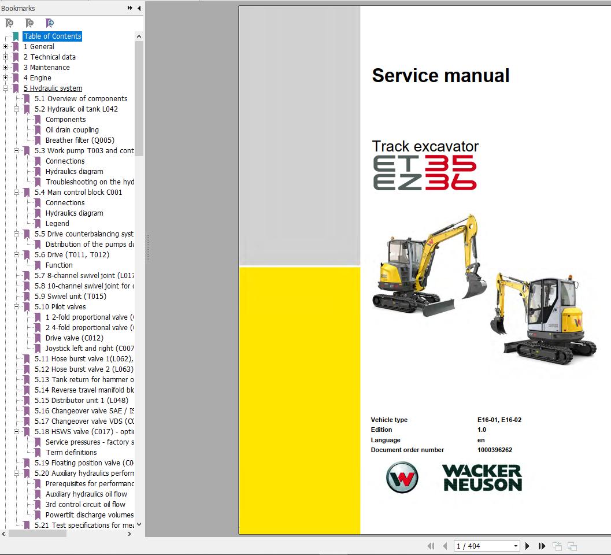Expand the 1 General bookmark
Screen dimensions: 611x555
[x=5, y=47]
